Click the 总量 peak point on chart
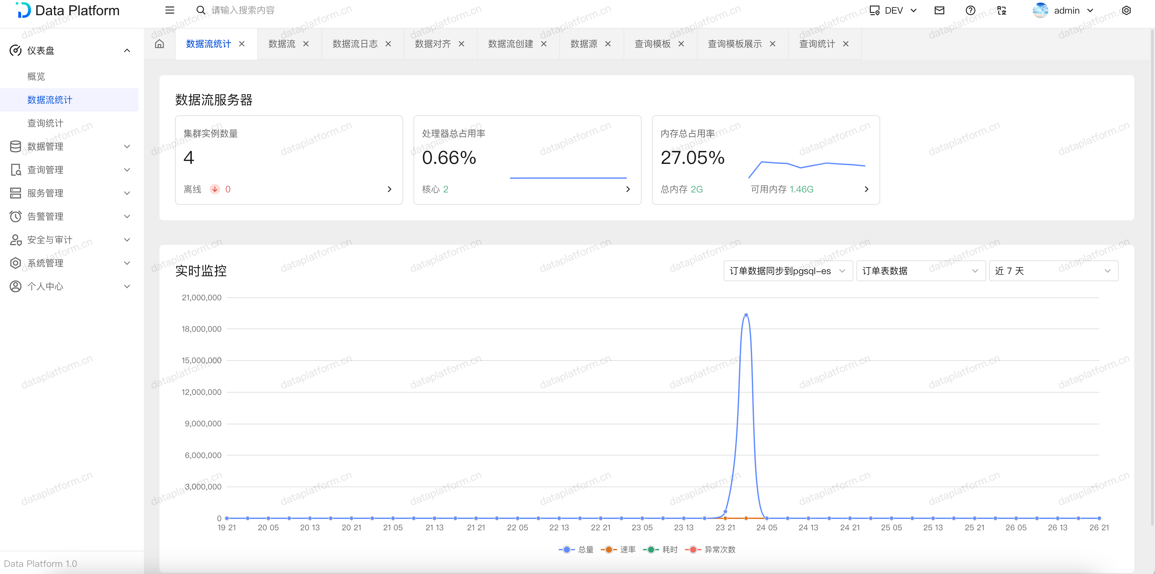This screenshot has width=1155, height=574. pyautogui.click(x=746, y=315)
